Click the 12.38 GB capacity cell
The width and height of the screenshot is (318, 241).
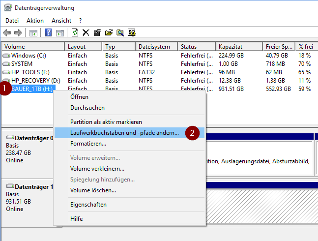pos(230,81)
